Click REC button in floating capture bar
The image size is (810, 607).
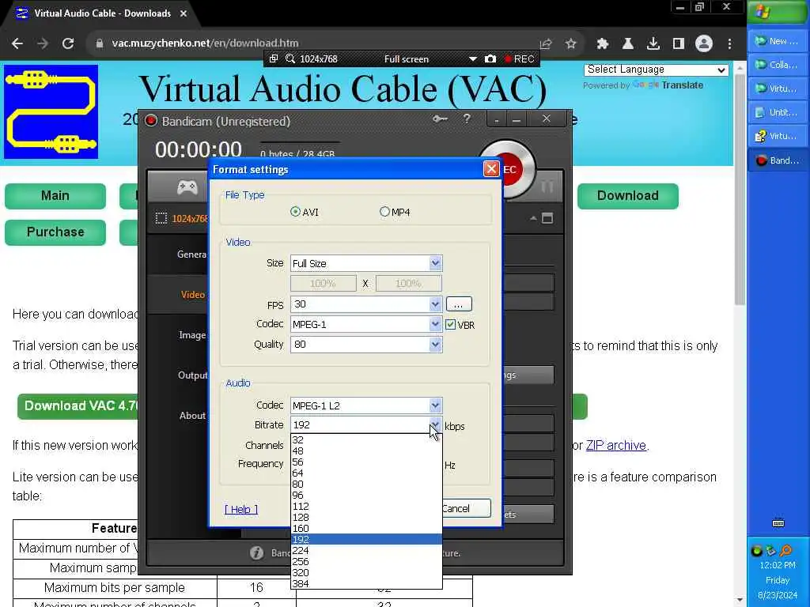click(519, 58)
